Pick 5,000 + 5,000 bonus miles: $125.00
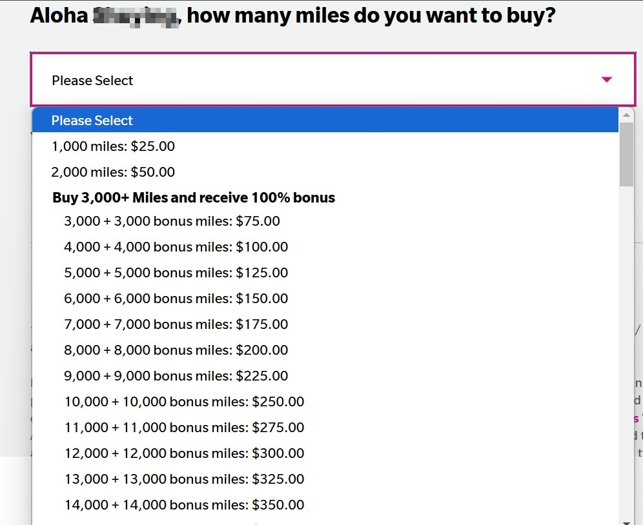This screenshot has height=525, width=643. click(x=176, y=273)
